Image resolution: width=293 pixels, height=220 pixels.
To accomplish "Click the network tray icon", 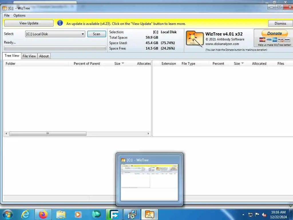I will [250, 215].
